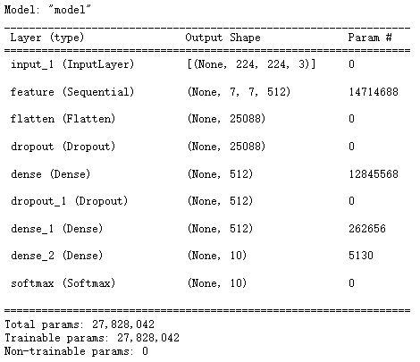Click the dropout_1 (Dropout) layer name

(x=69, y=201)
